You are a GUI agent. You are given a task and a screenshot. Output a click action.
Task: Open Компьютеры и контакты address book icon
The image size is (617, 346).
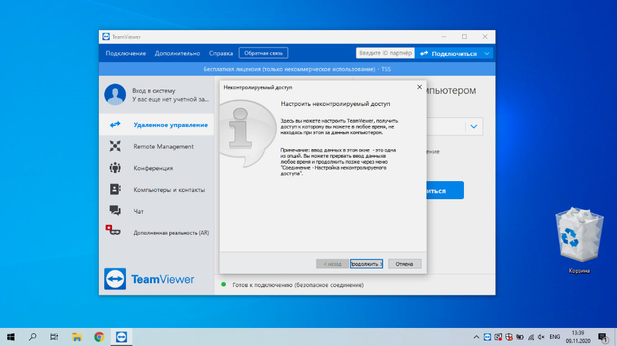115,190
